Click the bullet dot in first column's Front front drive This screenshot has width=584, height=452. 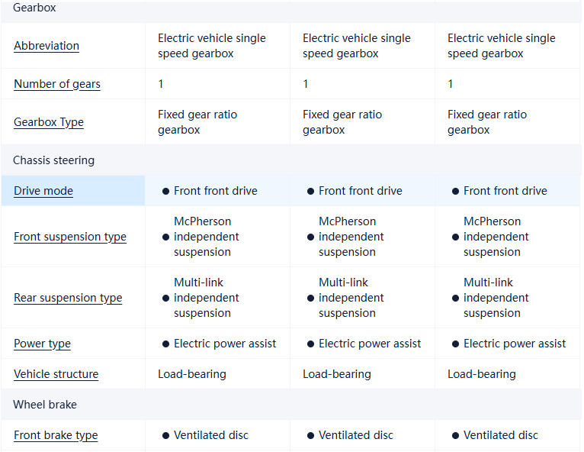coord(165,191)
